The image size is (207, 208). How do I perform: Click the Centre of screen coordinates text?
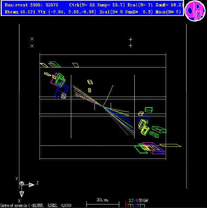pos(36,206)
